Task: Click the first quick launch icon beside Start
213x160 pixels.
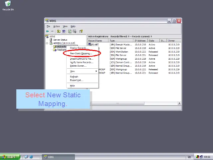Action: (x=26, y=157)
